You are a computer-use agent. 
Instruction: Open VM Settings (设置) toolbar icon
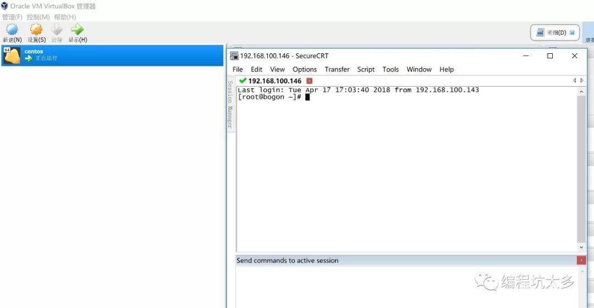[36, 30]
